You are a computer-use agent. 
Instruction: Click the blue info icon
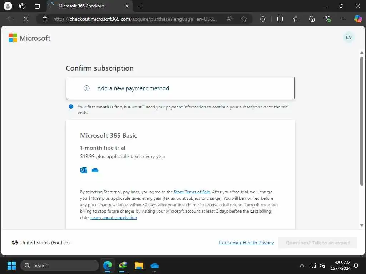[71, 107]
